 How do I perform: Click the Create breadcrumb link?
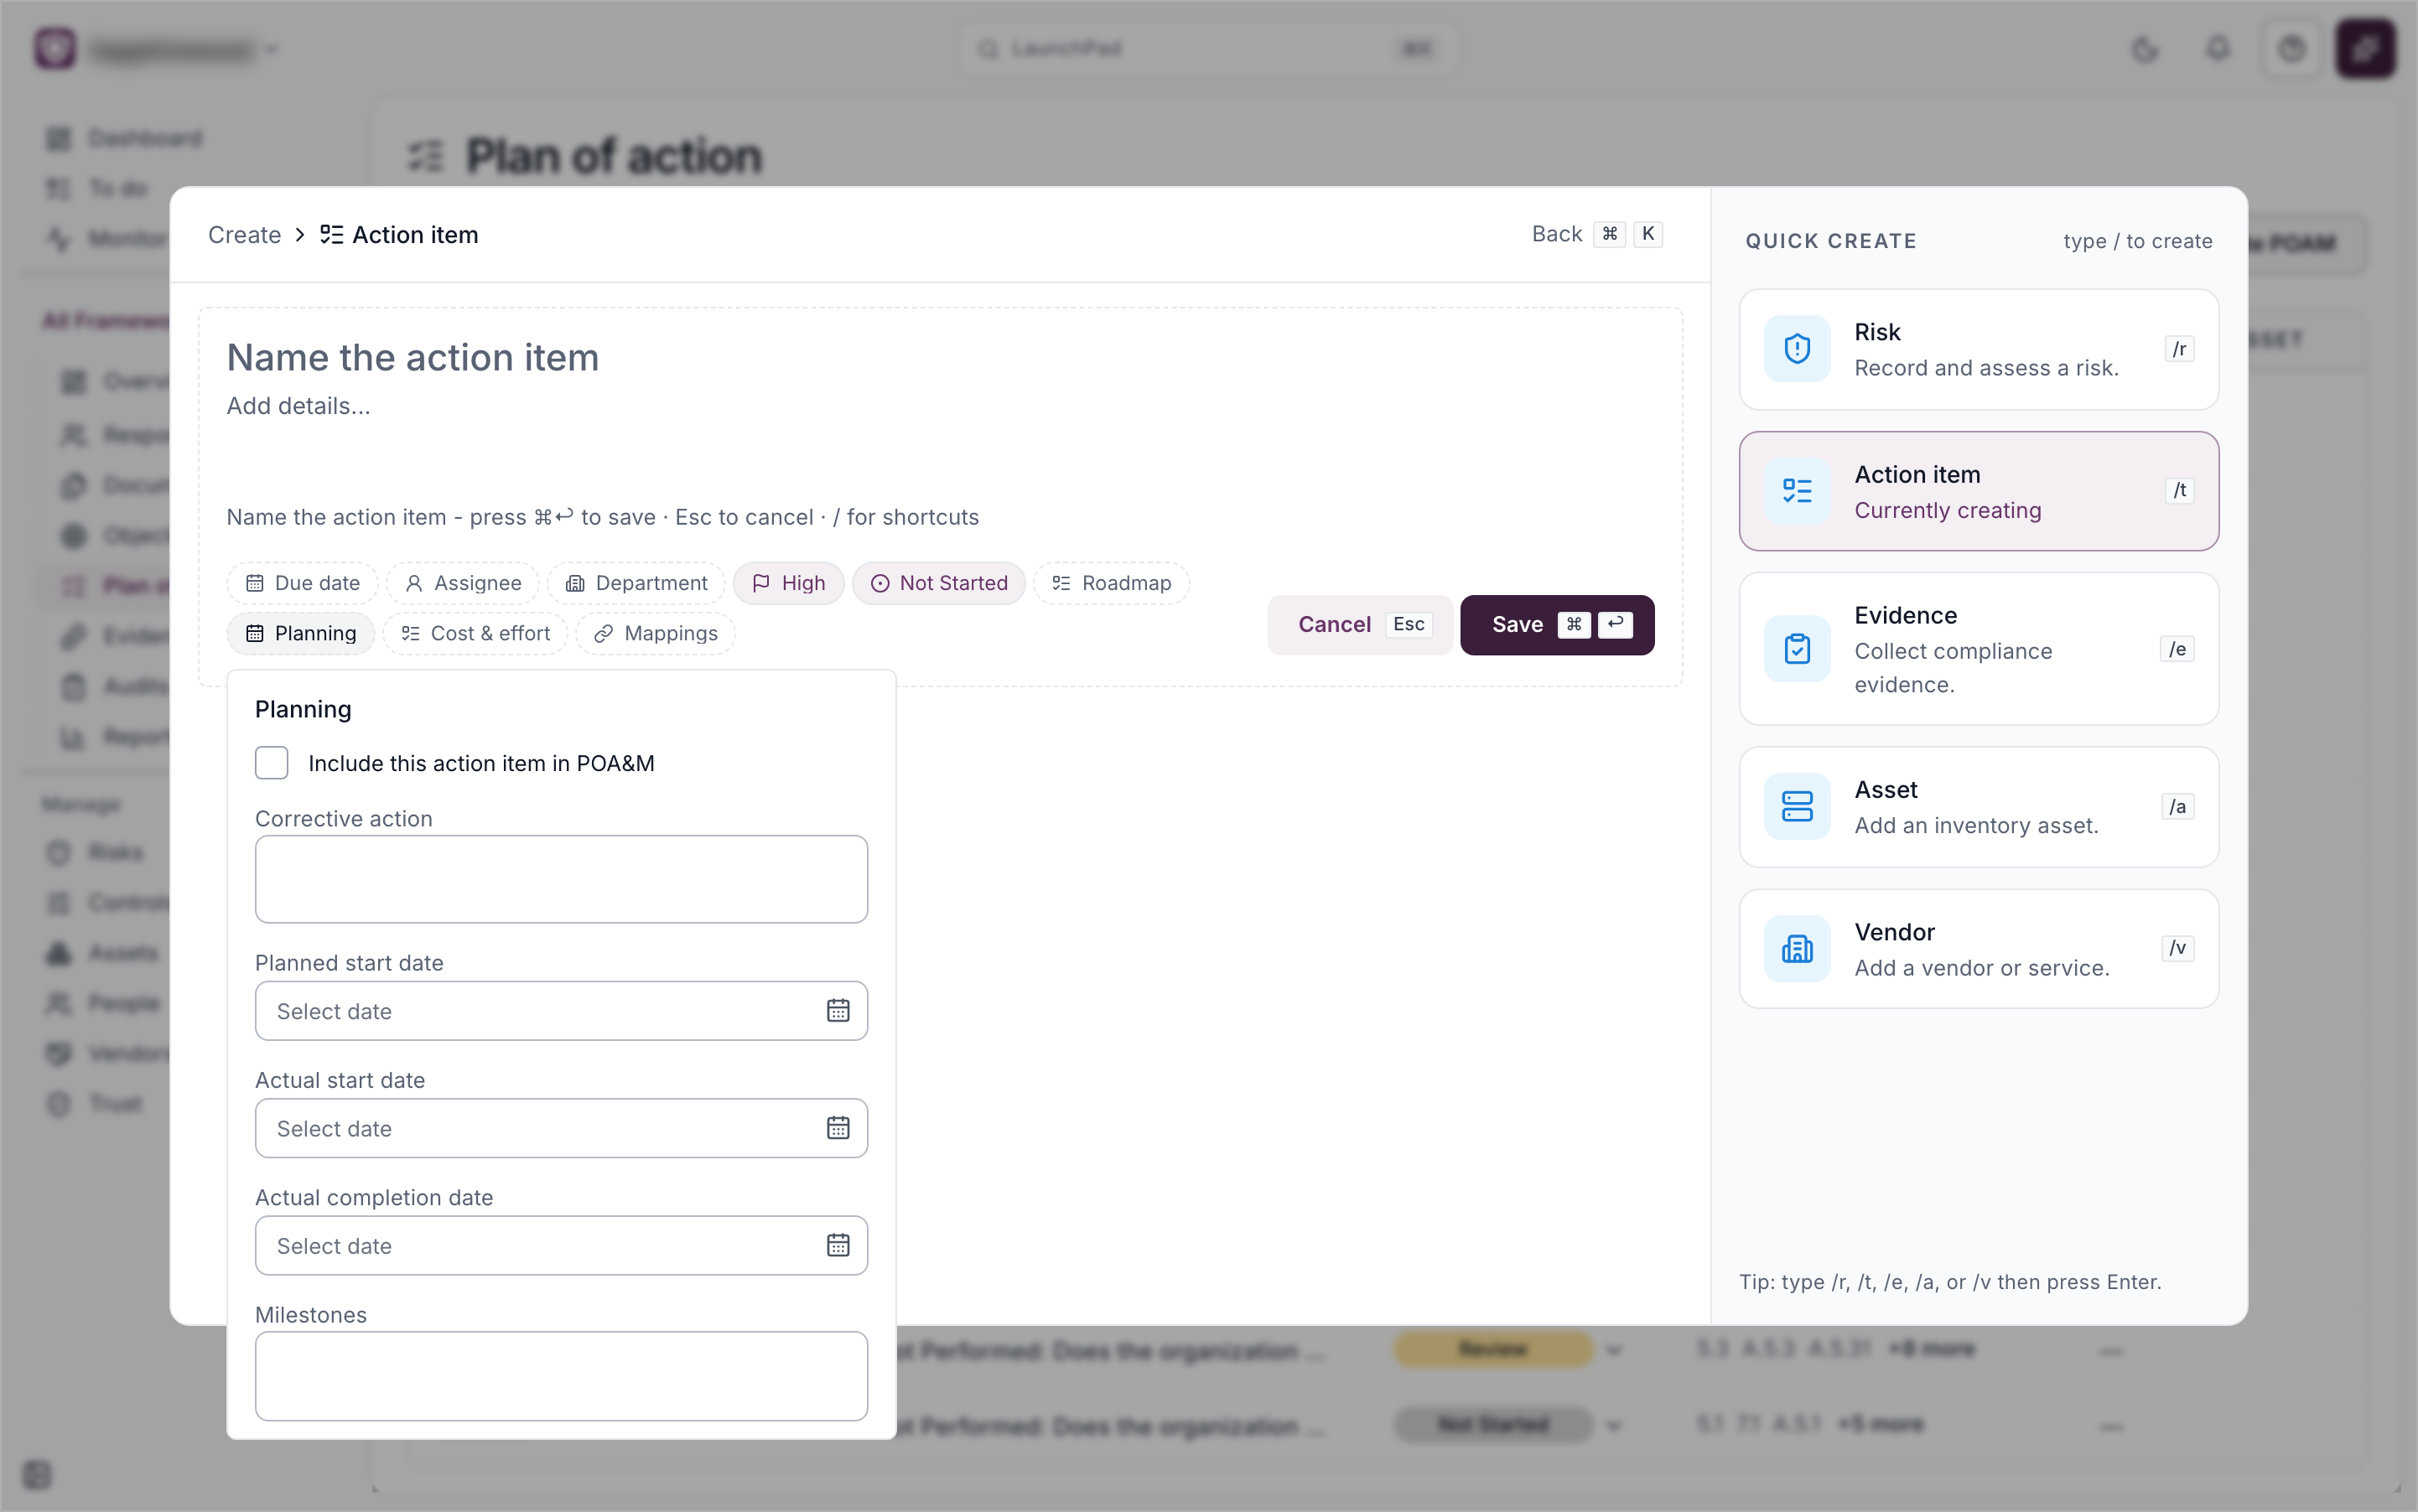[x=244, y=235]
